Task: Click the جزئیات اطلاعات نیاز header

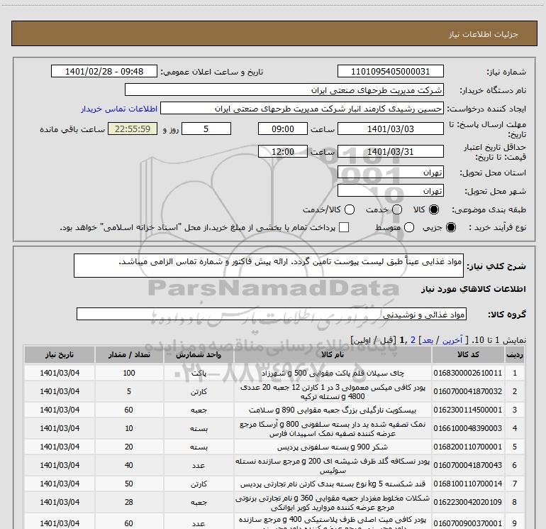Action: (484, 34)
